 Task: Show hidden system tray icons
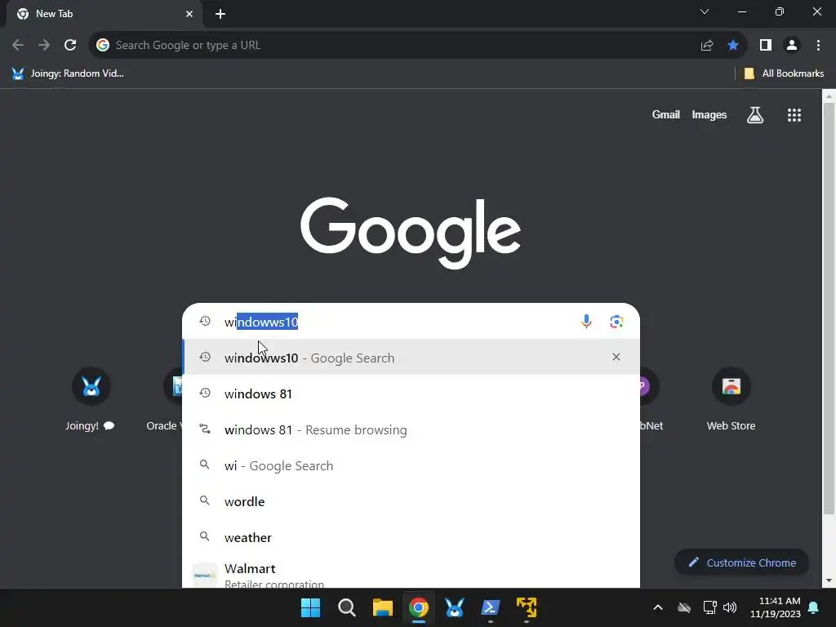point(658,607)
